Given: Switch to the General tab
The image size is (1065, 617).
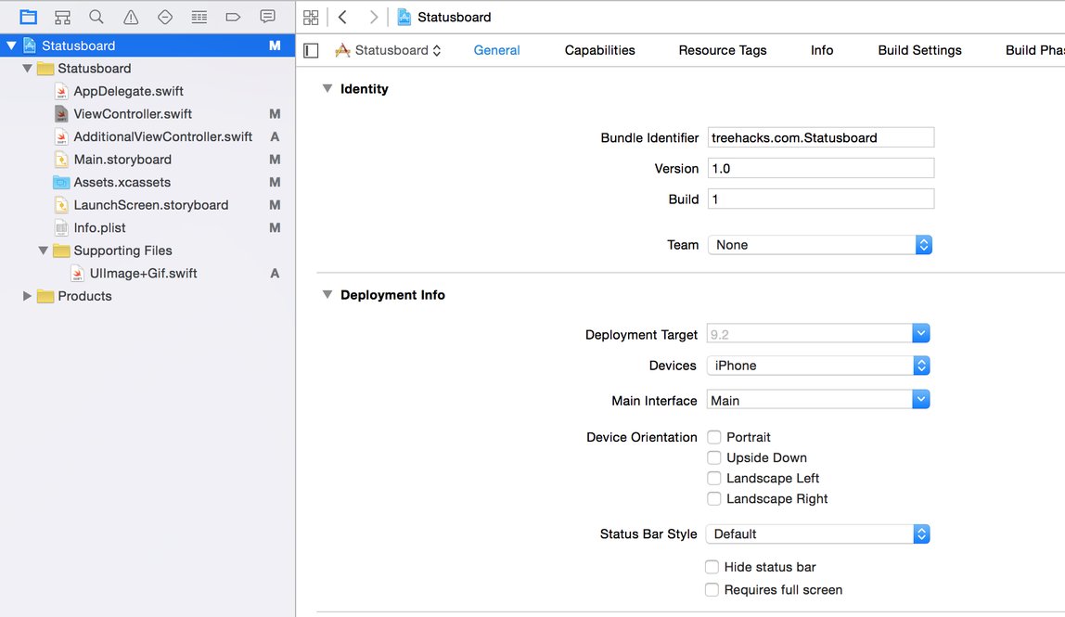Looking at the screenshot, I should (496, 50).
